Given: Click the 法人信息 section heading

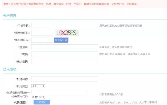Looking at the screenshot, I should [10, 69].
